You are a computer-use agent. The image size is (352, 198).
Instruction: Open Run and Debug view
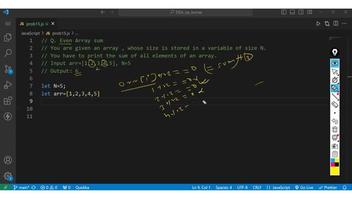(x=8, y=85)
